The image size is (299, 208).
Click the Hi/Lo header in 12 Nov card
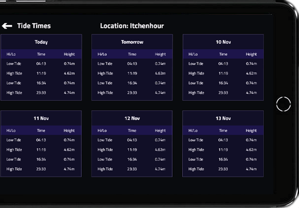[x=102, y=131]
